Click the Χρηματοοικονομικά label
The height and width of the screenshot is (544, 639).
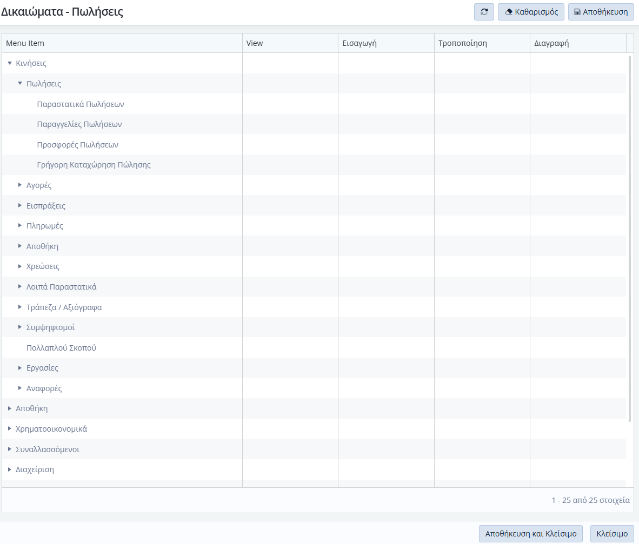(x=51, y=429)
